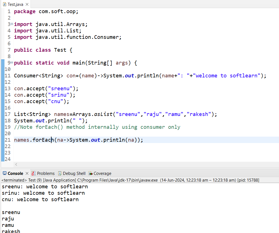Screen dimensions: 279x233
Task: Open the Debug Shell tab label
Action: tap(74, 173)
